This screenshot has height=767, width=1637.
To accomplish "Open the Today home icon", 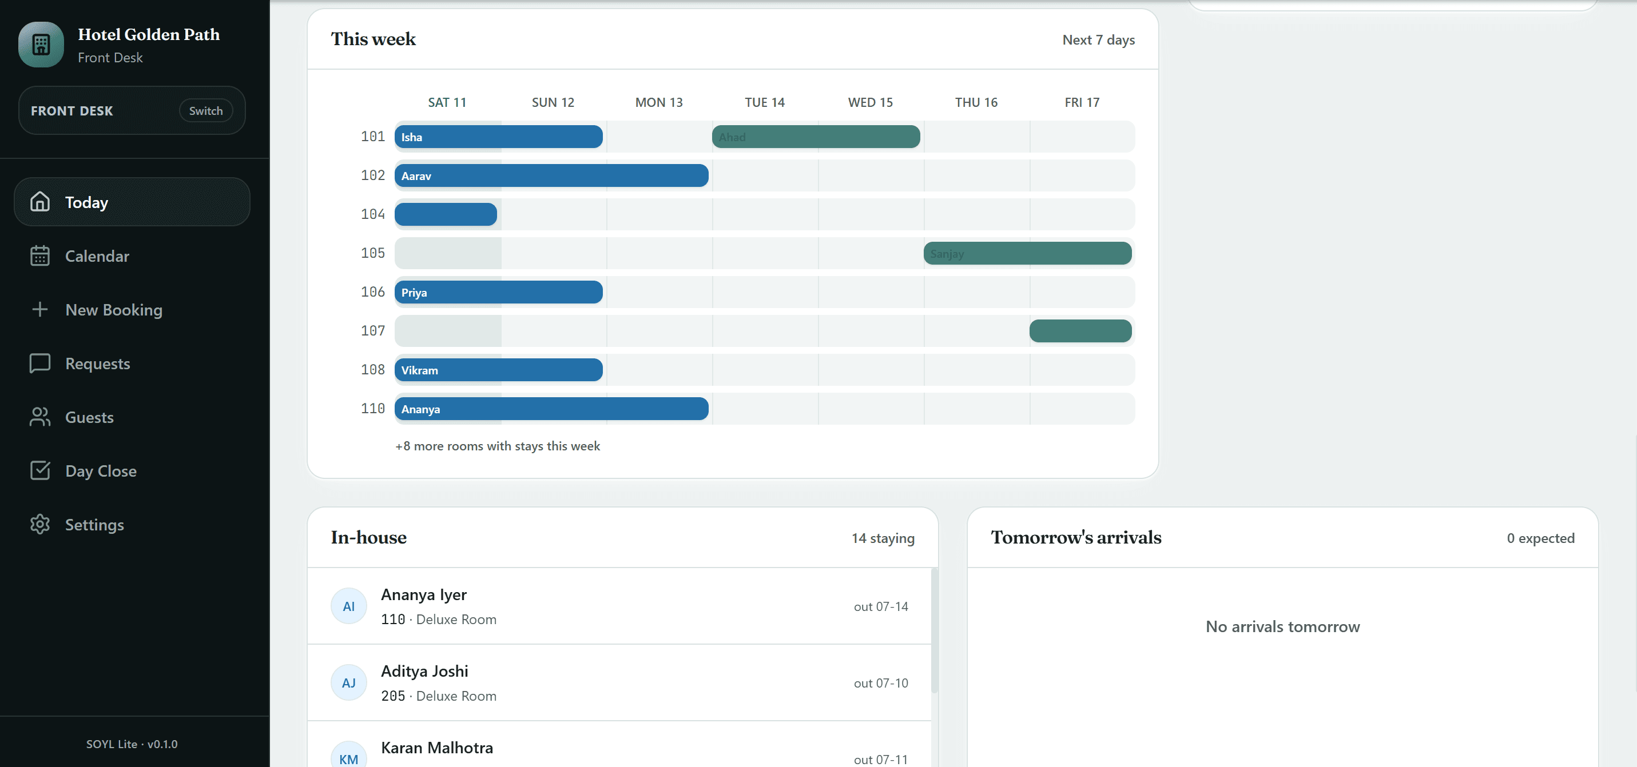I will click(40, 202).
